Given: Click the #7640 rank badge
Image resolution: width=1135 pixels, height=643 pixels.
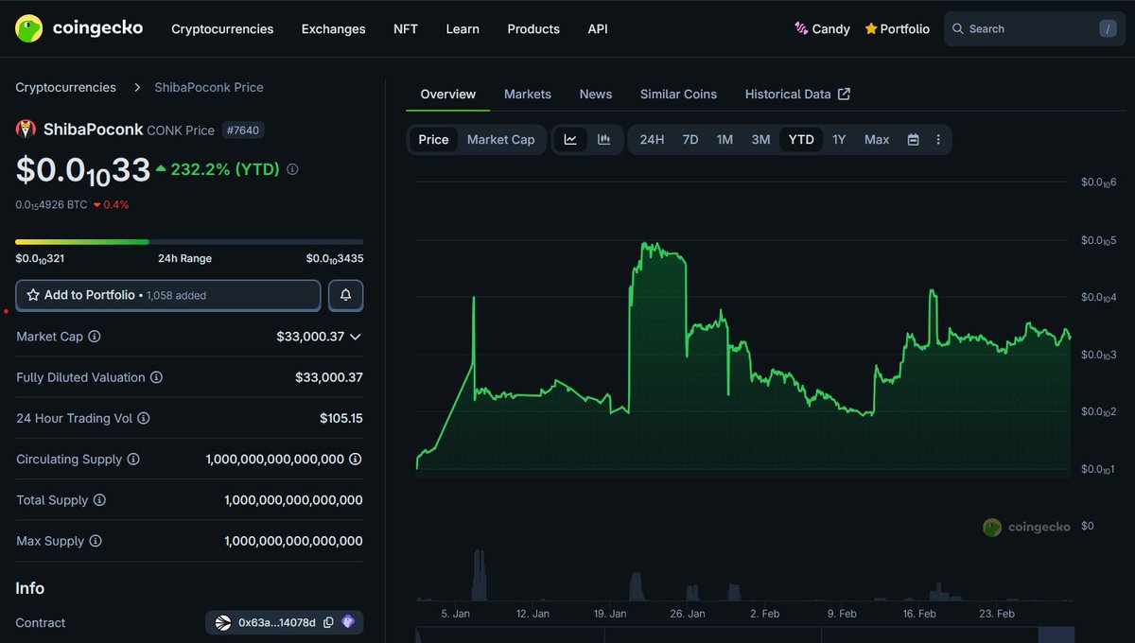Looking at the screenshot, I should (243, 130).
